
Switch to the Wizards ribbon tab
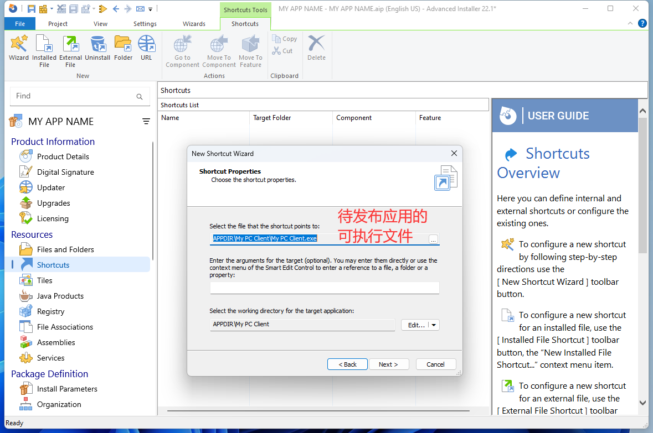point(194,24)
